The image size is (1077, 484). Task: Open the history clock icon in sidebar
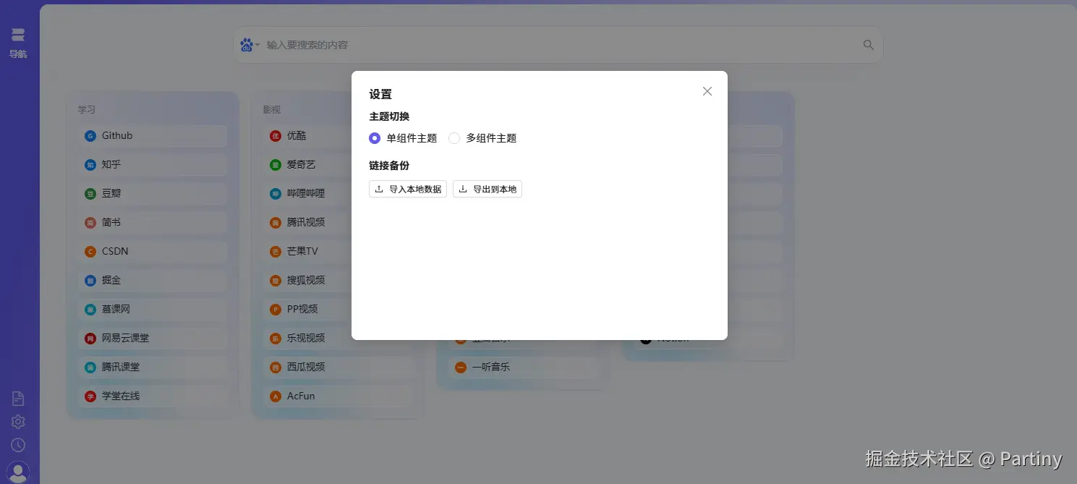[x=17, y=445]
